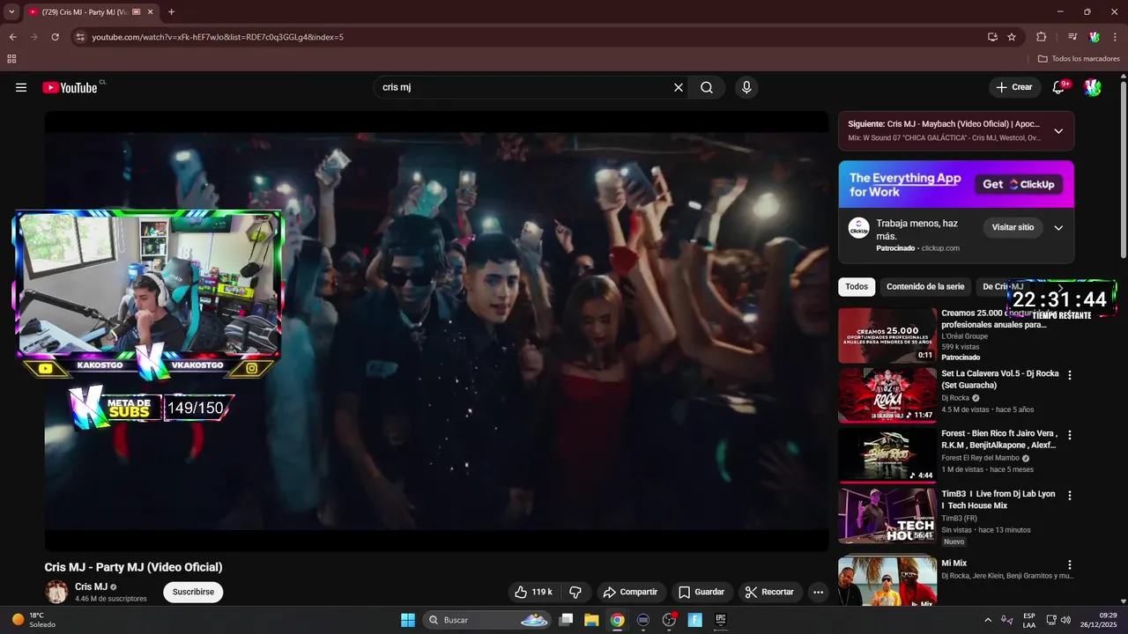This screenshot has height=634, width=1128.
Task: Open Cris MJ channel name link
Action: click(91, 586)
